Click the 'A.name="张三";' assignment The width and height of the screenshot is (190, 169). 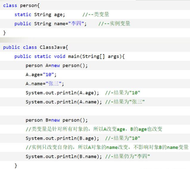[45, 83]
